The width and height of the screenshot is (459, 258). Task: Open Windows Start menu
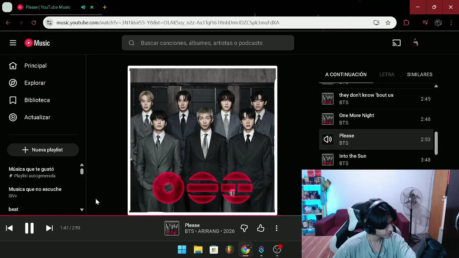point(182,249)
